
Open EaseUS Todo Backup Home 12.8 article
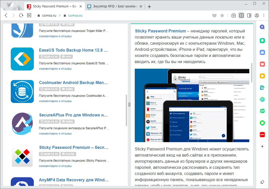[x=74, y=50]
